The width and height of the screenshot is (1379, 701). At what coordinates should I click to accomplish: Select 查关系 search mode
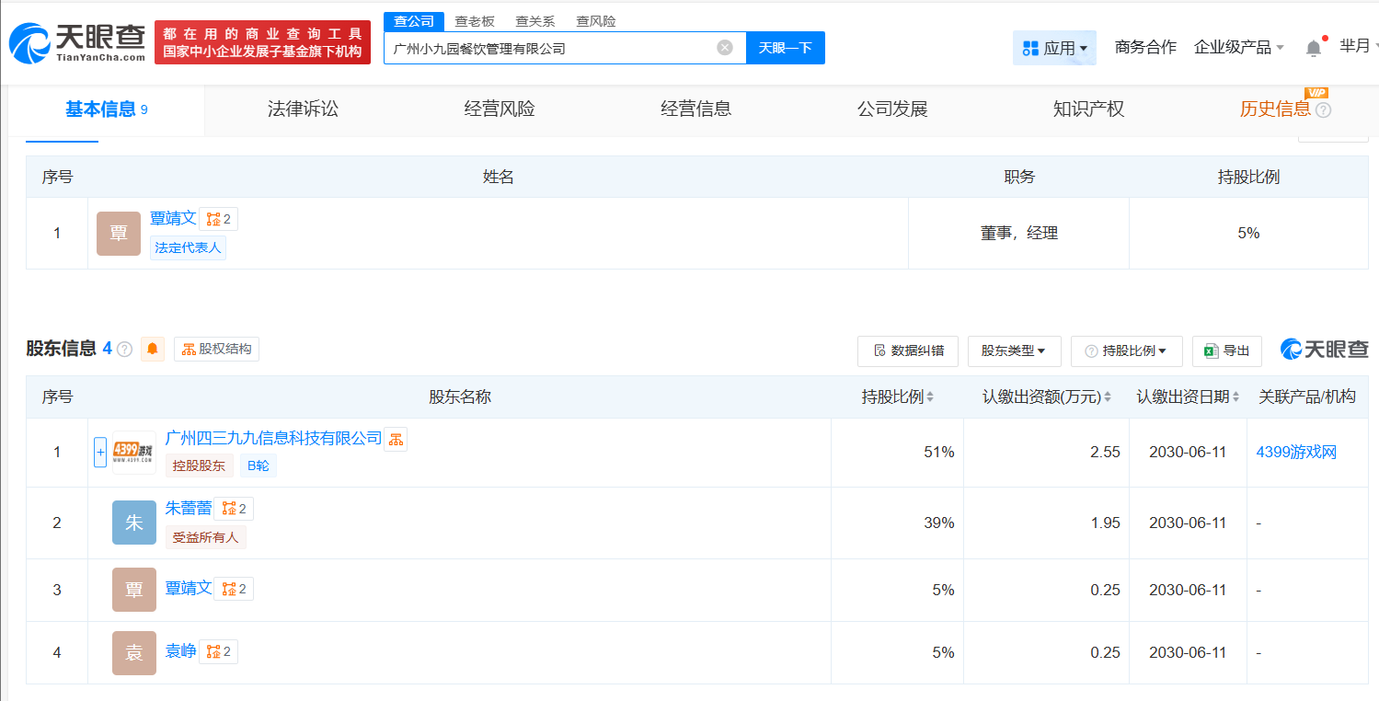(535, 21)
